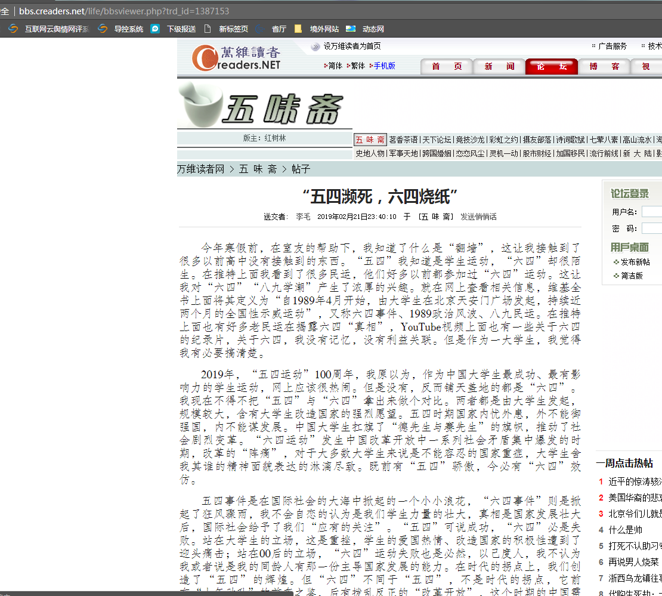Open the 新标签页 bookmark page icon
The height and width of the screenshot is (596, 662).
(208, 29)
